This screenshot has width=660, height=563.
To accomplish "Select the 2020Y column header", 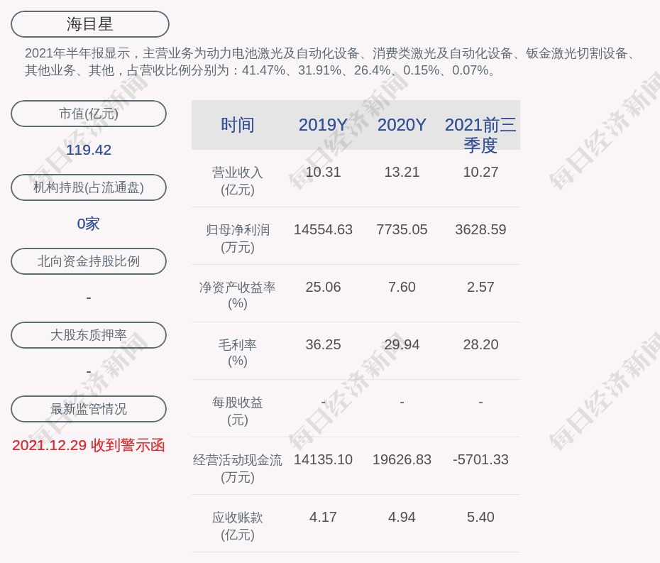I will 402,125.
